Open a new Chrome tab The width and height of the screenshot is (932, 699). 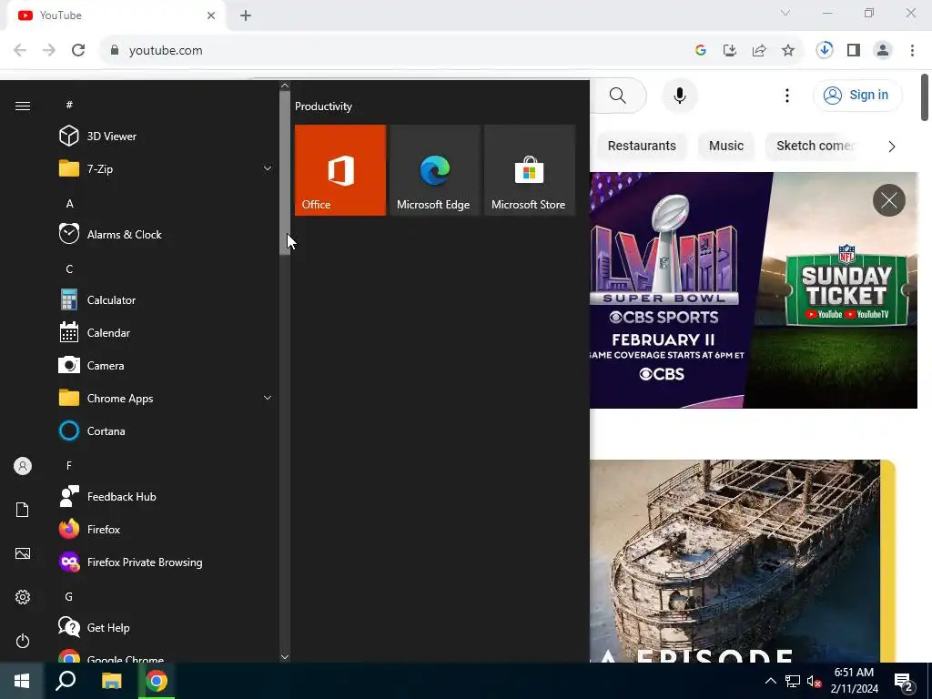(246, 15)
